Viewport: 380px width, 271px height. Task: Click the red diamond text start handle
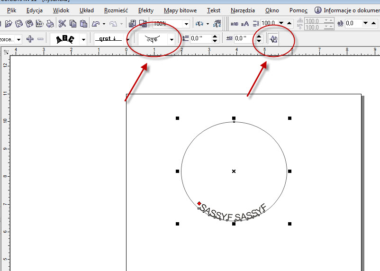click(199, 203)
